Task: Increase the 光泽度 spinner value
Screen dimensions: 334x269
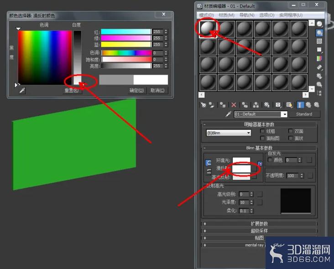Action: 251,201
